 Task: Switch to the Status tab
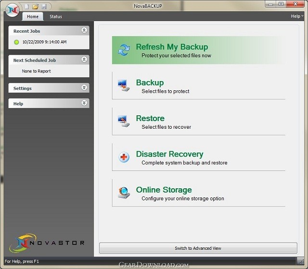click(56, 17)
